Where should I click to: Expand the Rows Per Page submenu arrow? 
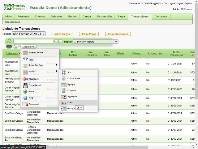point(57,65)
